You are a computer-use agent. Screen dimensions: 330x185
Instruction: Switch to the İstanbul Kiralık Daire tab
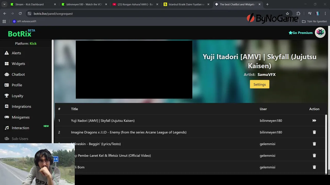click(187, 4)
